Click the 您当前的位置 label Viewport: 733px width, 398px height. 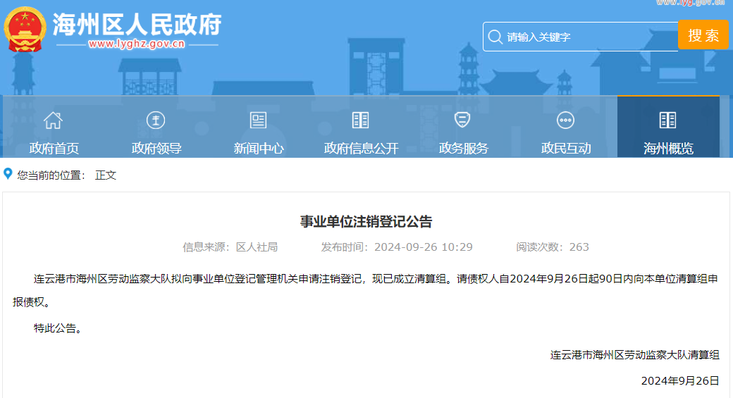pos(51,175)
